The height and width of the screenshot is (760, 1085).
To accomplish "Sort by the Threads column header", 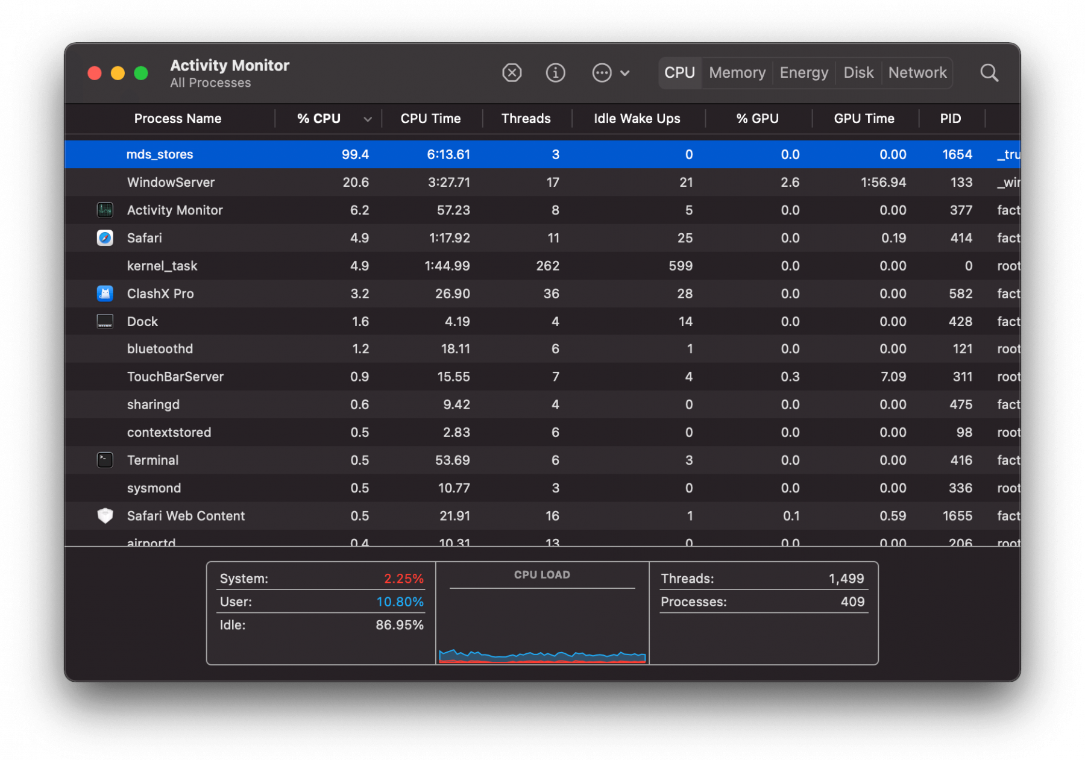I will point(526,119).
